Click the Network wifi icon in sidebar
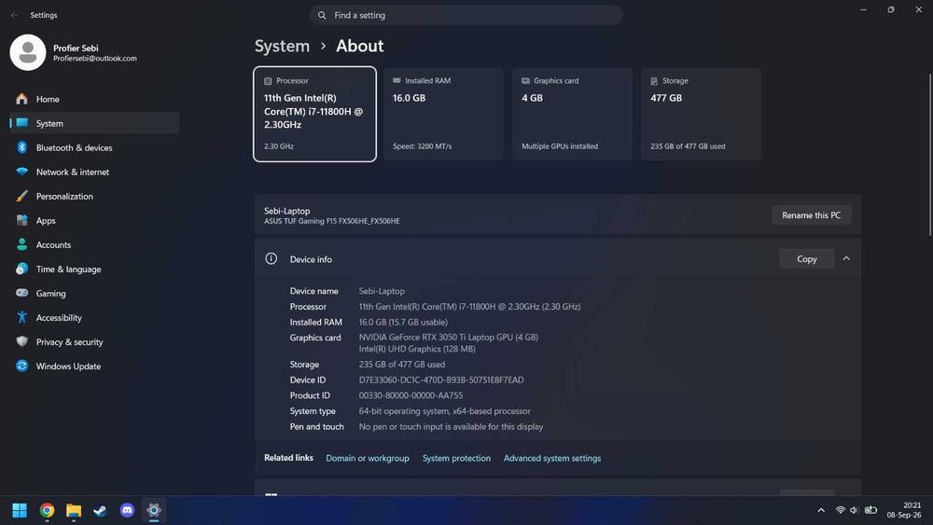The image size is (933, 525). click(22, 172)
